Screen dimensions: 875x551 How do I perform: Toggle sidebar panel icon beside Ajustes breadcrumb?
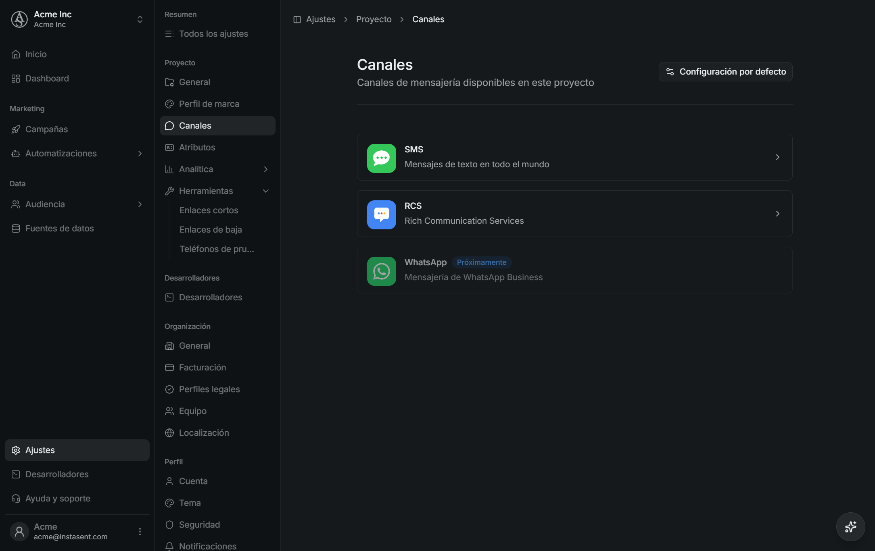297,19
